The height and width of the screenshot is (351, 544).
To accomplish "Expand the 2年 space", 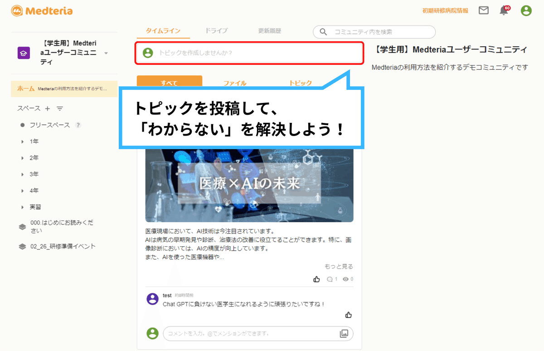I will (x=22, y=158).
